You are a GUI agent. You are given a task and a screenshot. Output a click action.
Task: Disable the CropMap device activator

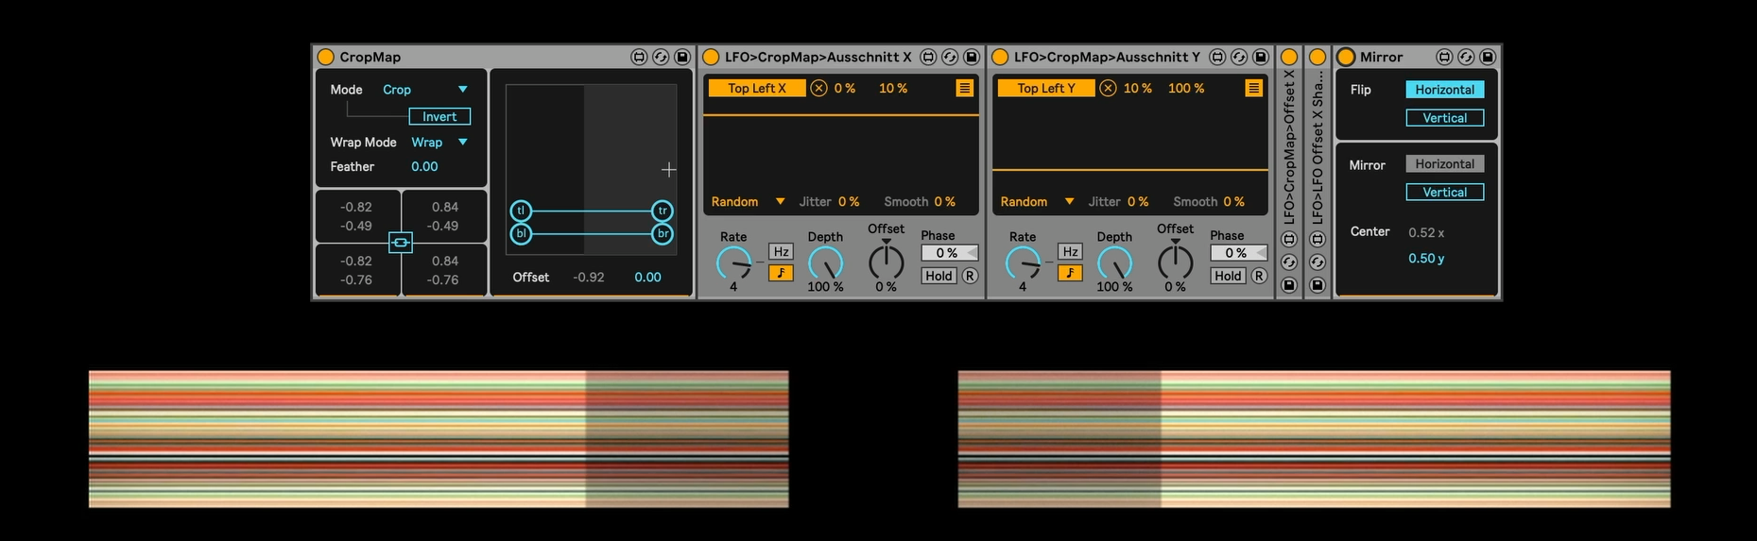(326, 58)
